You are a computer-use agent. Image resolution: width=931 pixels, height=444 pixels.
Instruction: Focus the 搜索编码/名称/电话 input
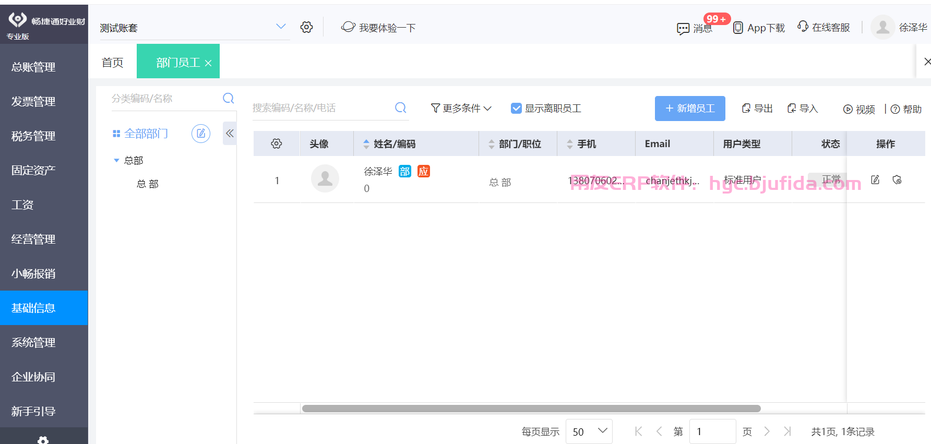pos(321,107)
